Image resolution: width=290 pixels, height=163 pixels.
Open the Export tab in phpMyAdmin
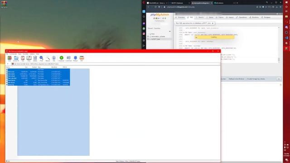tap(220, 17)
